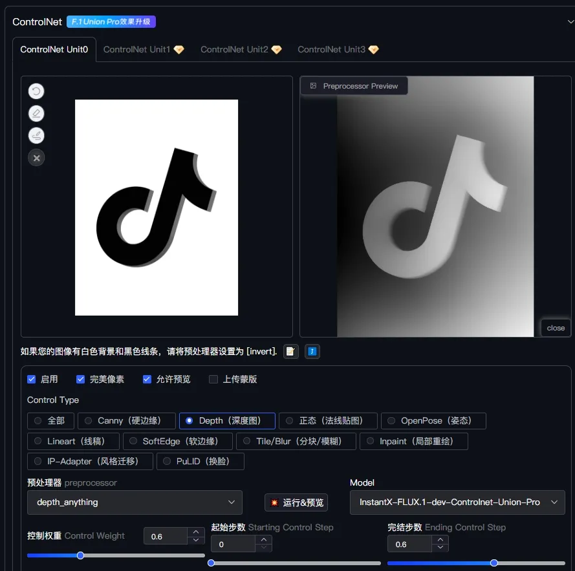Collapse the ControlNet panel chevron
Viewport: 575px width, 571px height.
tap(570, 21)
